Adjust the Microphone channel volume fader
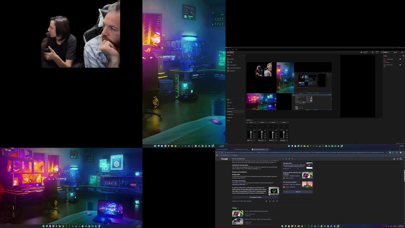Viewport: 405px width, 228px height. coord(284,132)
